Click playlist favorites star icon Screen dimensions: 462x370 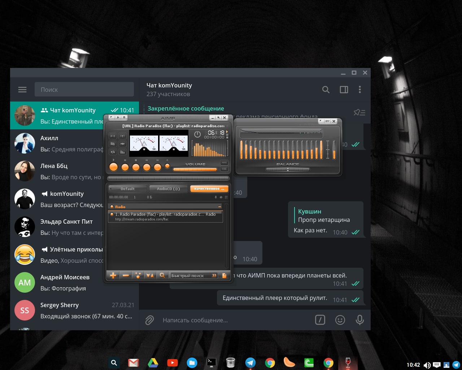[x=221, y=197]
